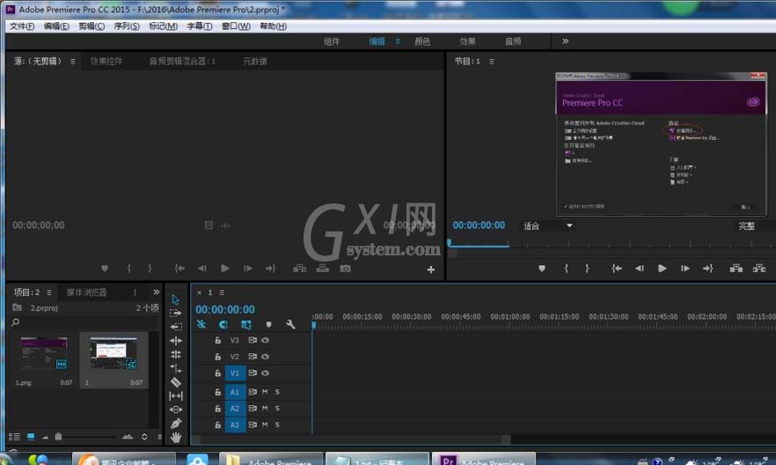Mark Out in Program monitor
Image resolution: width=776 pixels, height=465 pixels.
(588, 269)
